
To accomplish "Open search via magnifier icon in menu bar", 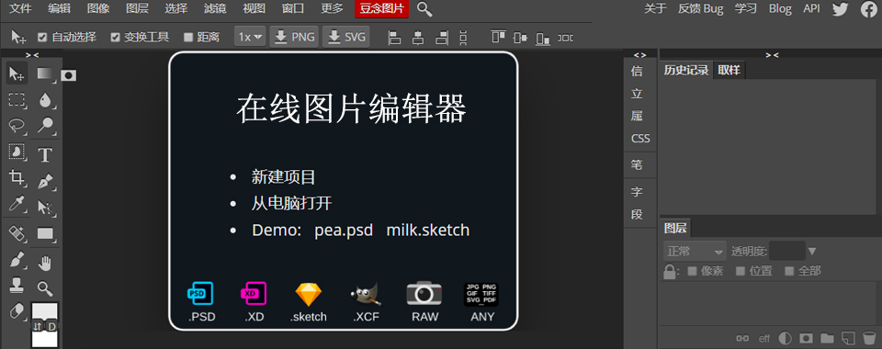I will click(424, 9).
